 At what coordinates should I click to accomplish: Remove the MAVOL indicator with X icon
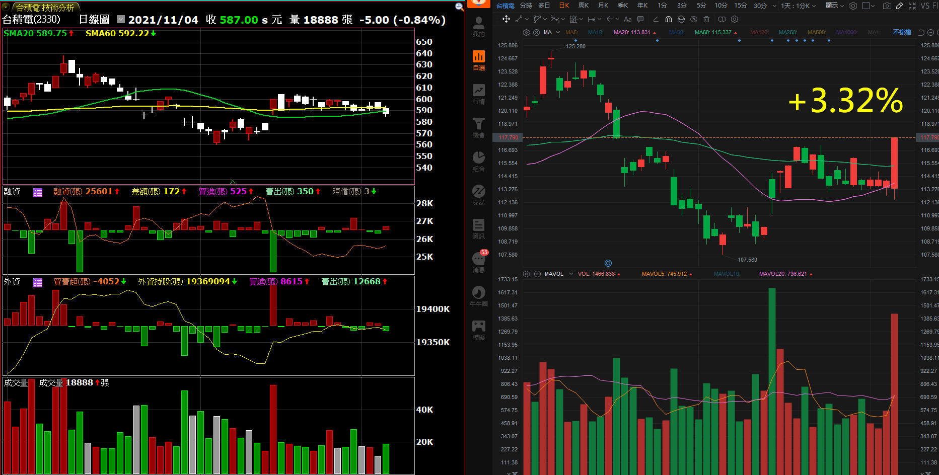coord(537,274)
